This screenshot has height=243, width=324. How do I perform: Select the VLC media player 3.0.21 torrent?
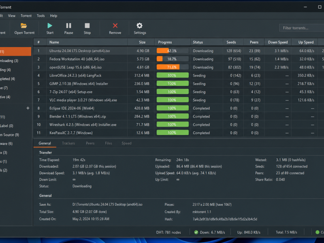tap(179, 100)
